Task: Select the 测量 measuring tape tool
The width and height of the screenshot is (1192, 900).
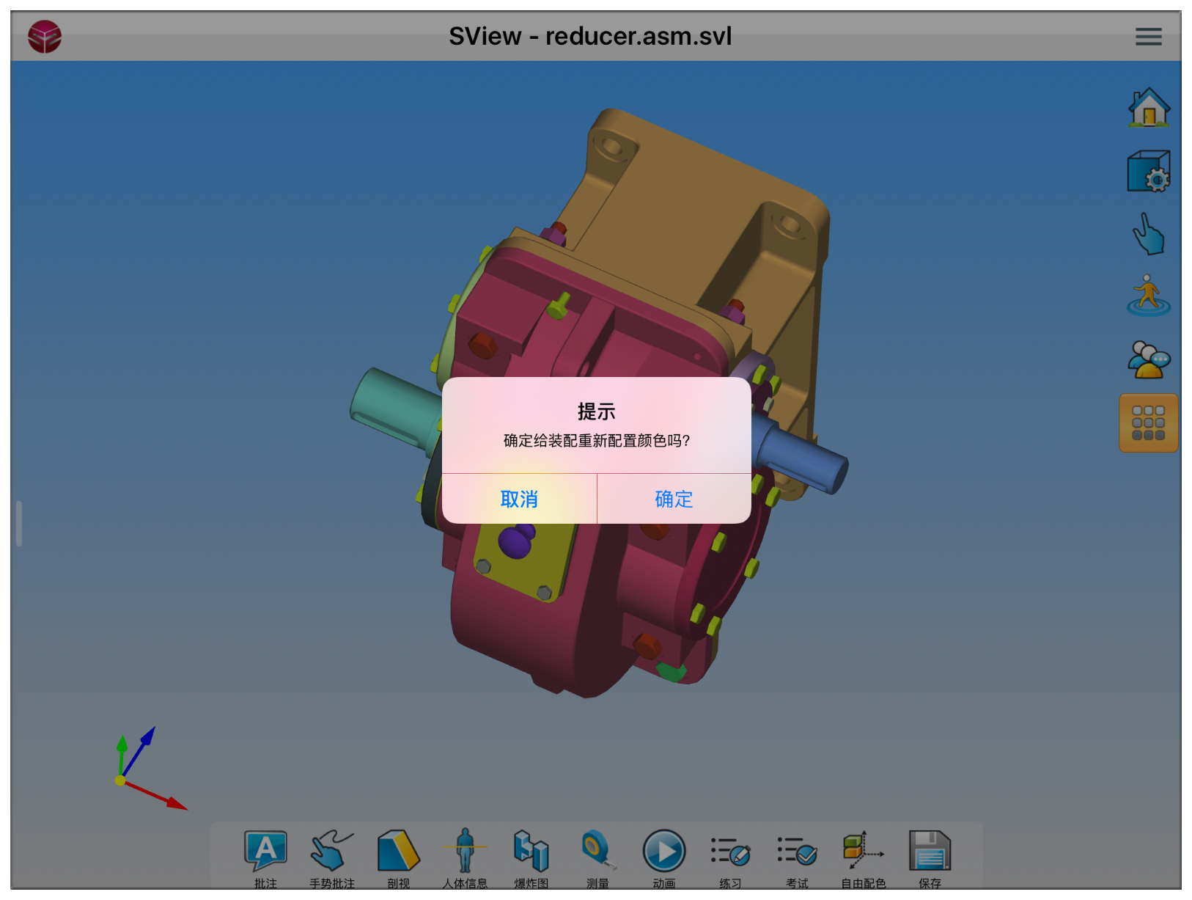Action: pyautogui.click(x=597, y=852)
